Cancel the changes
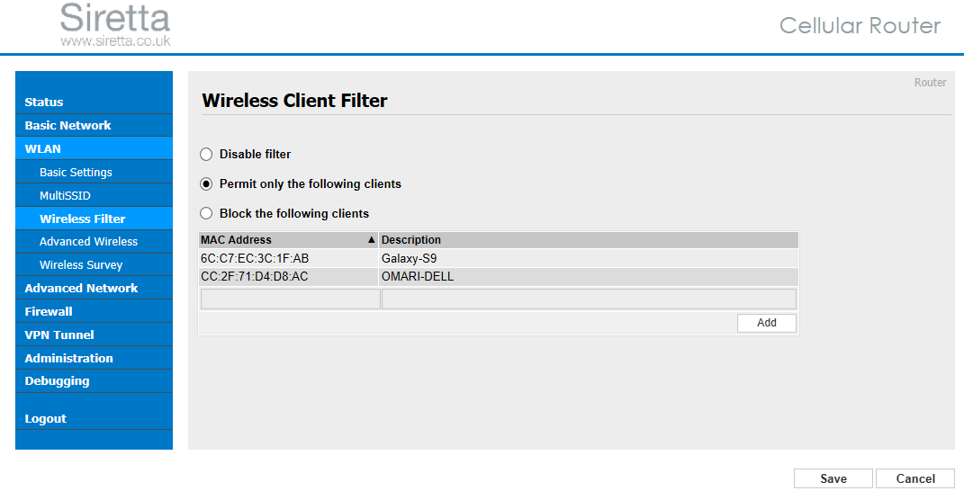This screenshot has height=500, width=964. click(x=915, y=478)
